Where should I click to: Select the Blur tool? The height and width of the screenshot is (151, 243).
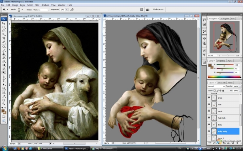[4, 69]
